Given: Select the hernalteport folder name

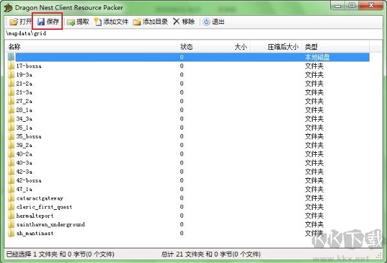Looking at the screenshot, I should pyautogui.click(x=35, y=216).
